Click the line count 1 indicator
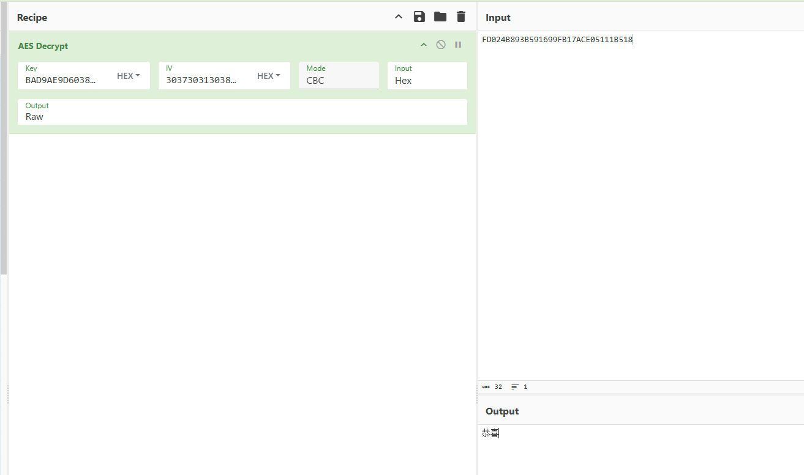The height and width of the screenshot is (475, 804). (519, 387)
